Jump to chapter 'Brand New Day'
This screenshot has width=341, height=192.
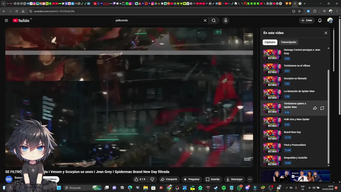[294, 135]
